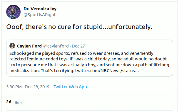This screenshot has width=179, height=112.
Task: Click the word "unfortunately" in main tweet
Action: (130, 27)
